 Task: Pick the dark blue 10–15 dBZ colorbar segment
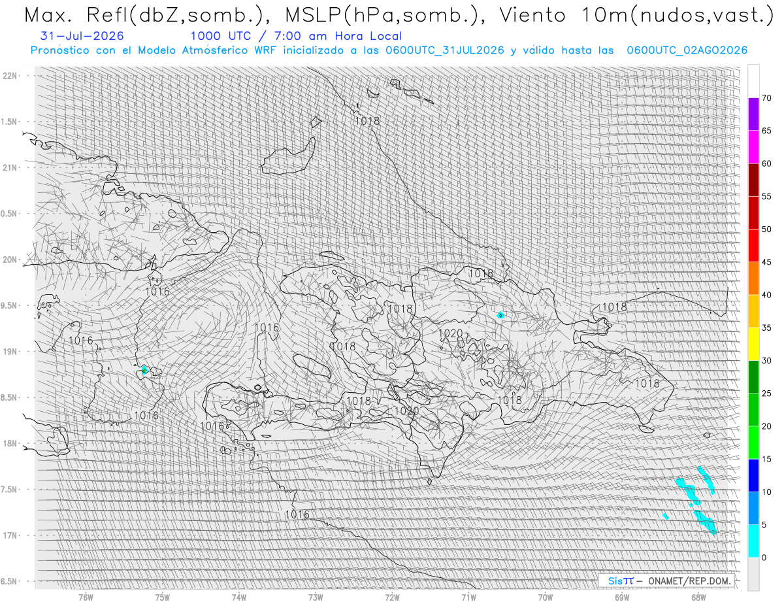tap(753, 475)
